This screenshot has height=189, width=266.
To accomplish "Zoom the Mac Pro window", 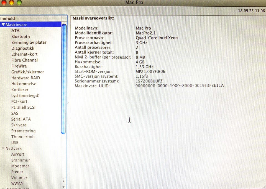I will coord(19,2).
